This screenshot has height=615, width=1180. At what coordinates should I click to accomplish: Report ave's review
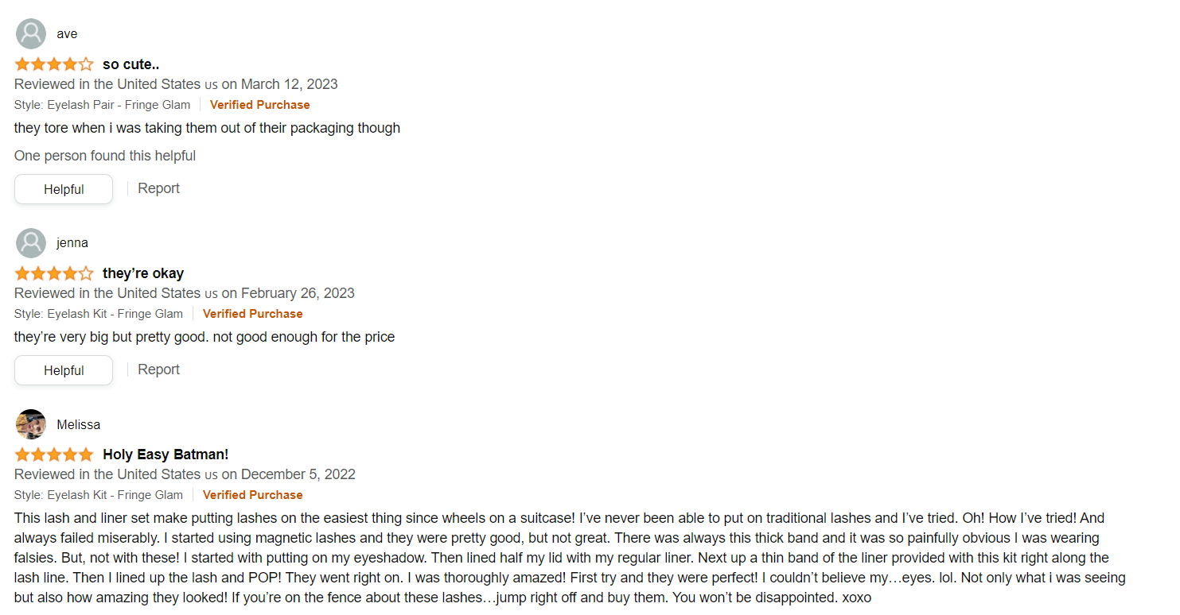158,188
